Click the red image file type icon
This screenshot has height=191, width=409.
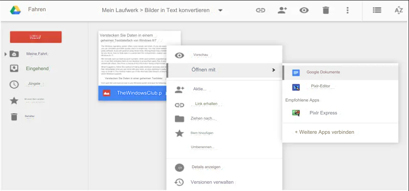[x=106, y=93]
